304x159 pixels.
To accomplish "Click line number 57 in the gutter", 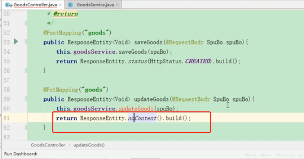I will [x=7, y=80].
